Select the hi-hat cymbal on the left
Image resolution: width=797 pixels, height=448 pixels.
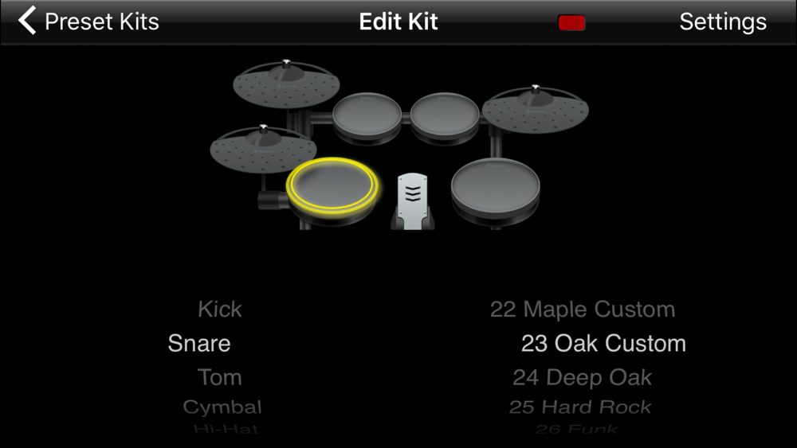click(x=263, y=149)
